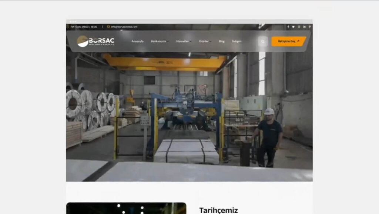The width and height of the screenshot is (379, 214).
Task: Open the Twitter social icon
Action: 293,27
